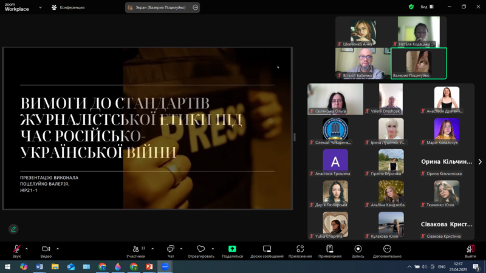The height and width of the screenshot is (273, 486).
Task: Open the Вид view layout menu
Action: pos(427,7)
